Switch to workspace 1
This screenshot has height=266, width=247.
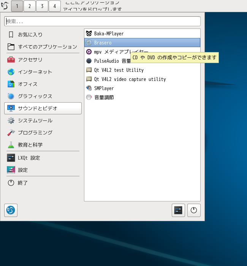[x=17, y=6]
